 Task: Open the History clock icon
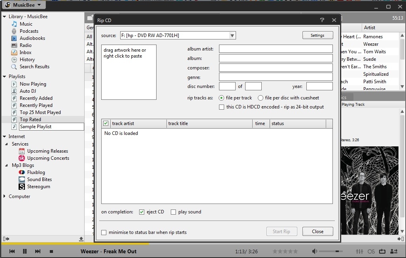14,60
